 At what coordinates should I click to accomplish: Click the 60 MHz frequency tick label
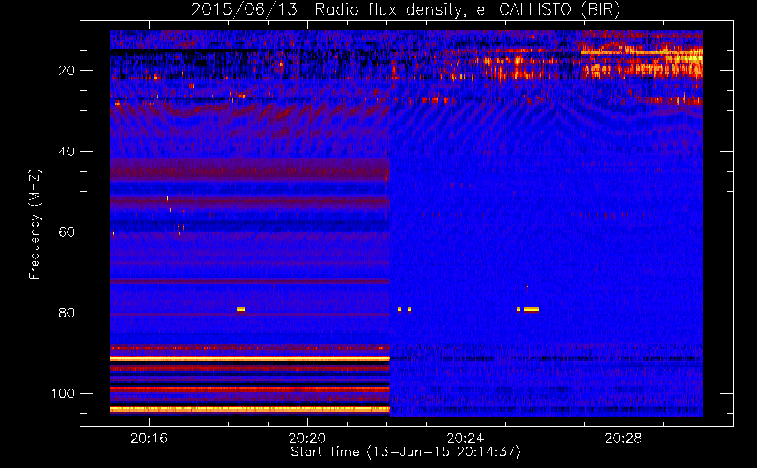coord(67,233)
